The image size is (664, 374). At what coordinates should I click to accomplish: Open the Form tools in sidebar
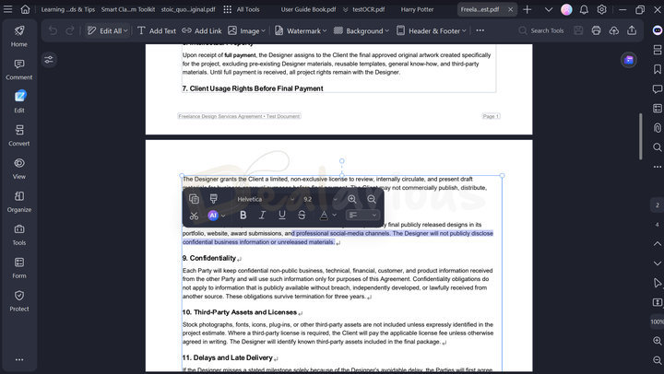[x=19, y=267]
